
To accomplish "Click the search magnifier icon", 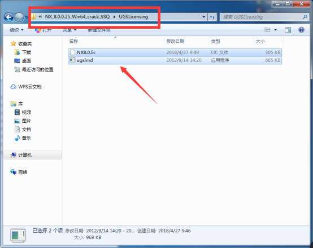I will click(305, 17).
